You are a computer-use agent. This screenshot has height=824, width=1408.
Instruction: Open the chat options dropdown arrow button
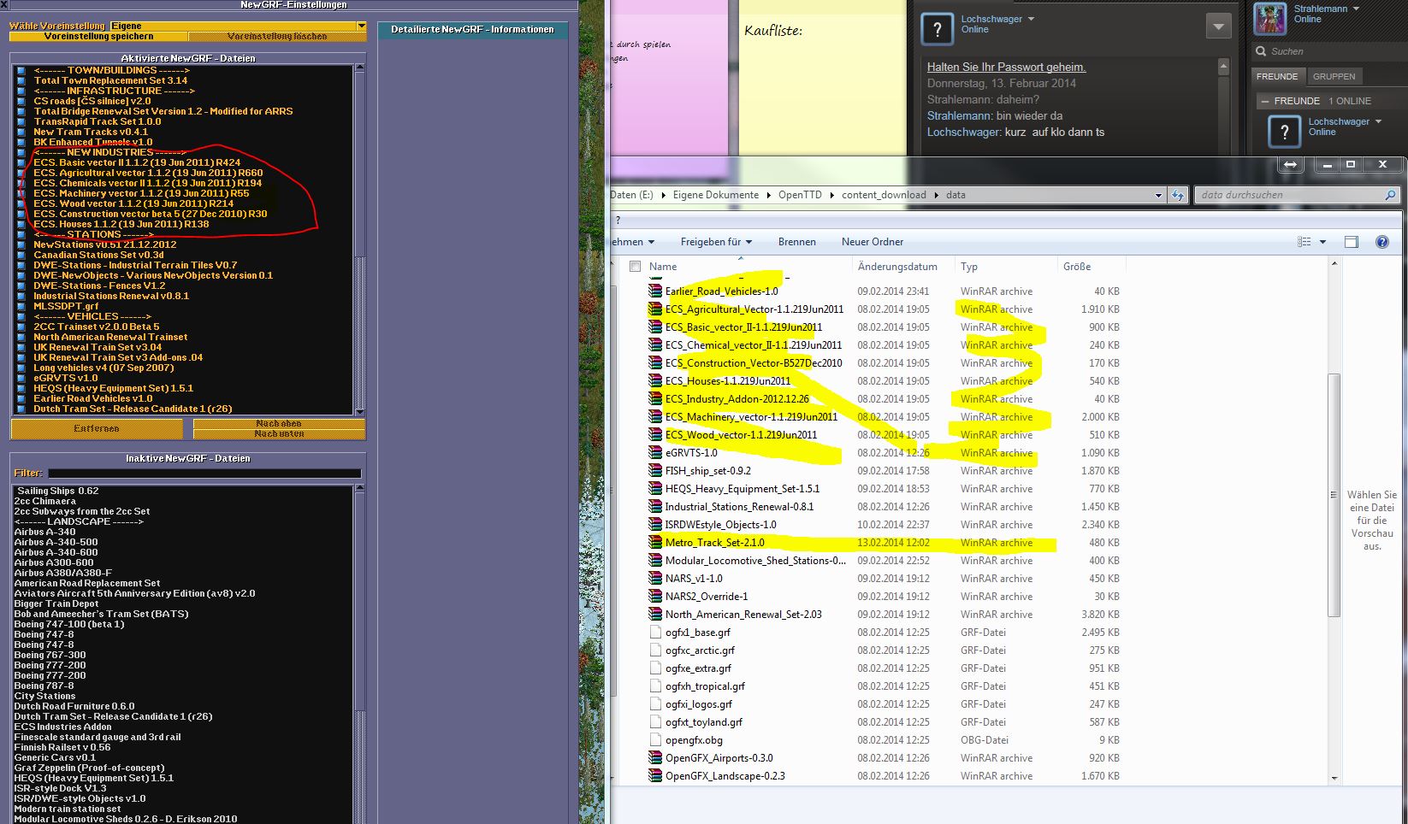[1217, 26]
